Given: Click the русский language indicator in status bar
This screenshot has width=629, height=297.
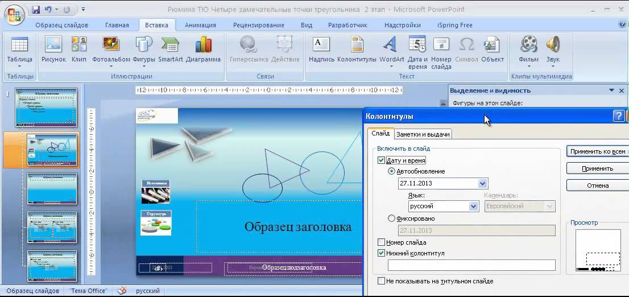Looking at the screenshot, I should (x=148, y=291).
